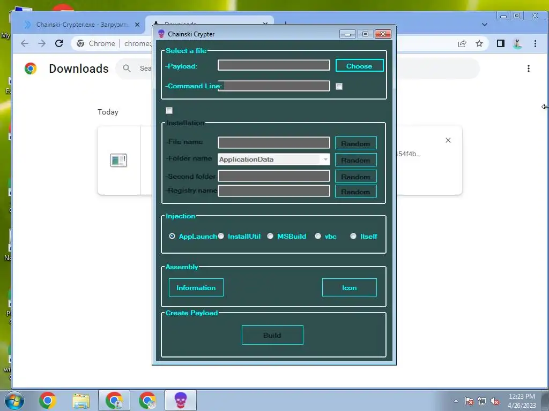This screenshot has width=549, height=411.
Task: Click the File name input field
Action: [273, 142]
